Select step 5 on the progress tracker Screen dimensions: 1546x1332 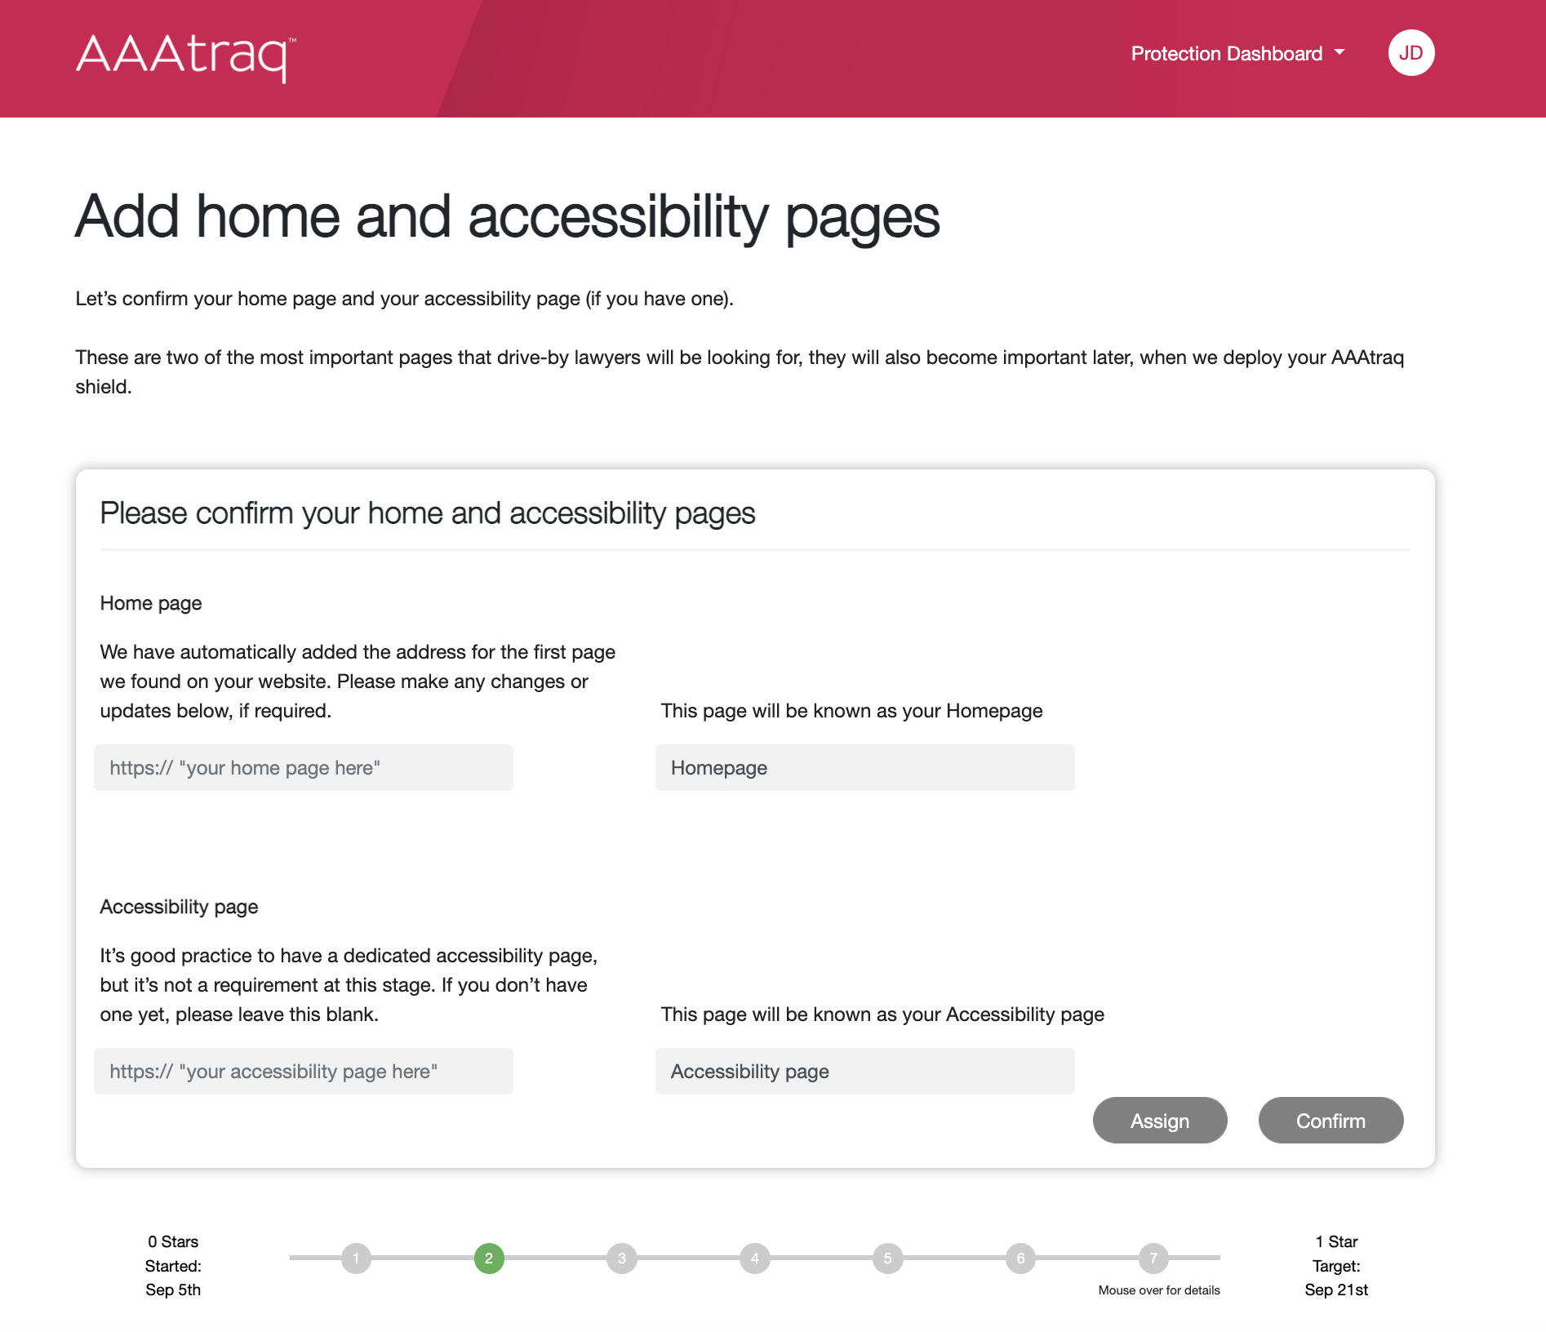[887, 1259]
